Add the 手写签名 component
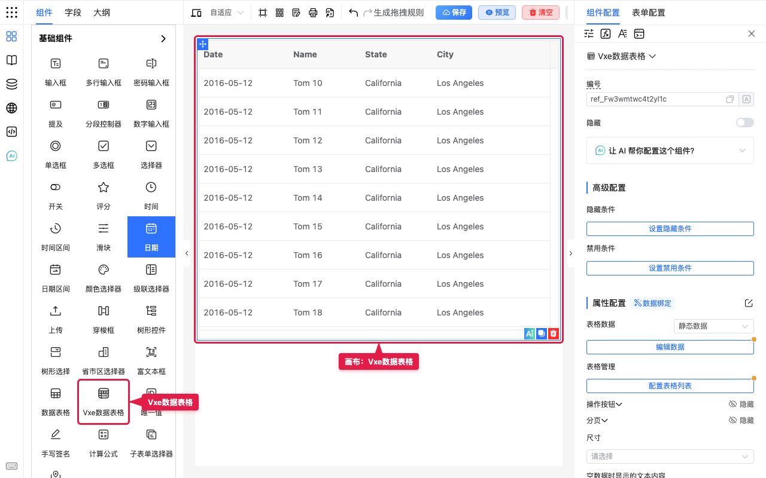The height and width of the screenshot is (478, 766). (x=56, y=443)
